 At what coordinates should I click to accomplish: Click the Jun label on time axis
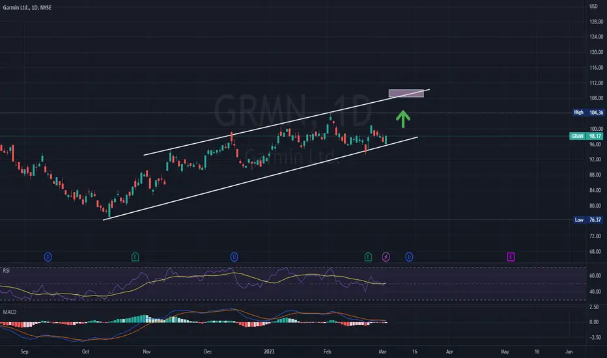tap(569, 351)
